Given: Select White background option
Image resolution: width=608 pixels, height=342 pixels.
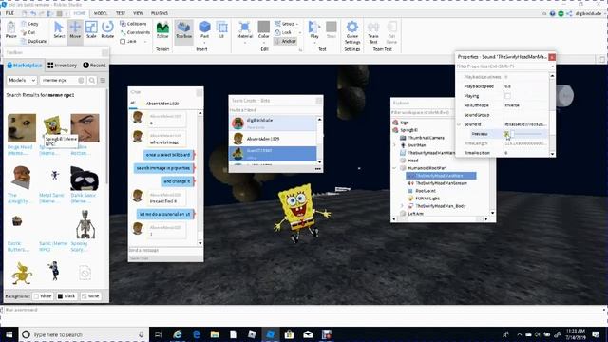Looking at the screenshot, I should tap(42, 295).
